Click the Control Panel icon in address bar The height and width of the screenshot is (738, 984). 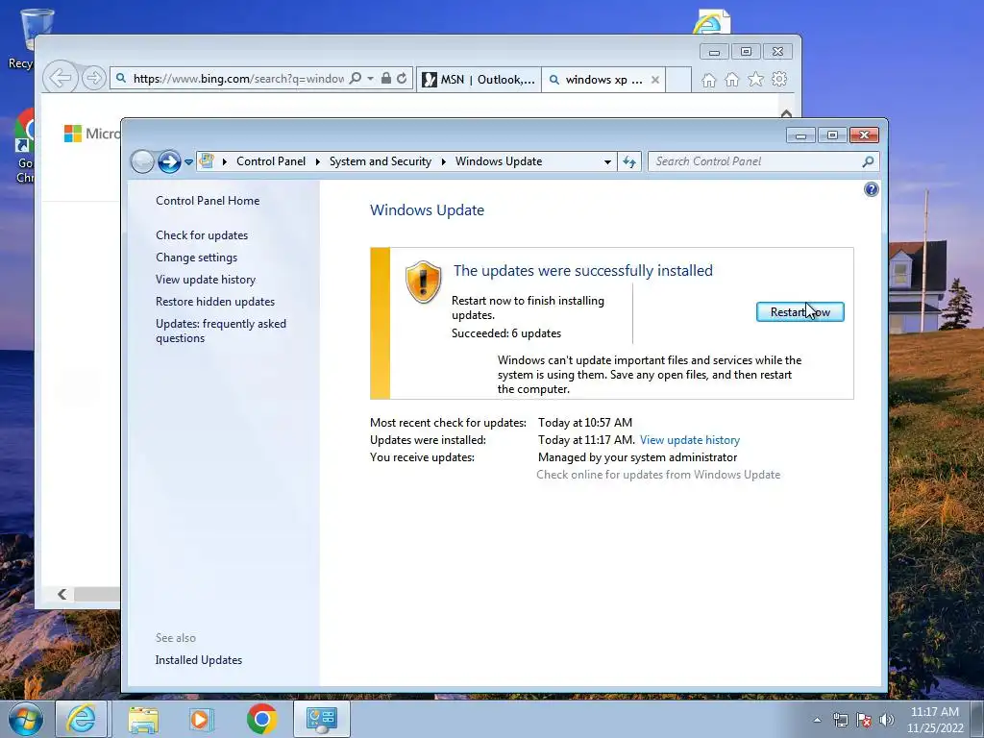click(x=207, y=161)
